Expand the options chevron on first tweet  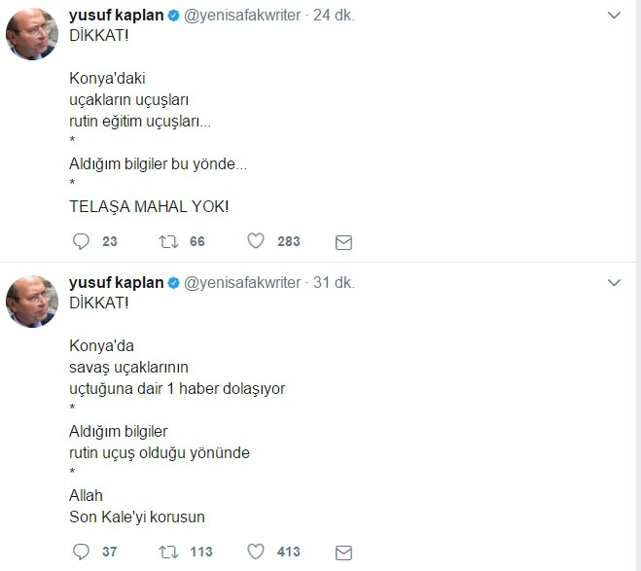pyautogui.click(x=614, y=16)
